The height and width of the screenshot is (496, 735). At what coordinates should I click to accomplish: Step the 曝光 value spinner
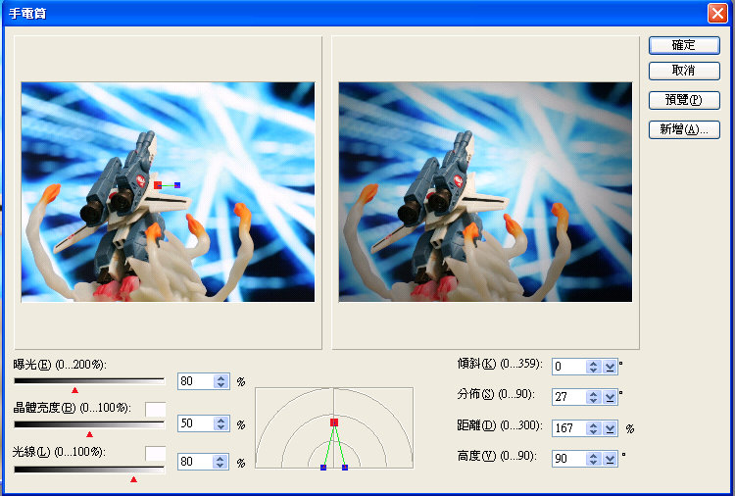tap(220, 381)
